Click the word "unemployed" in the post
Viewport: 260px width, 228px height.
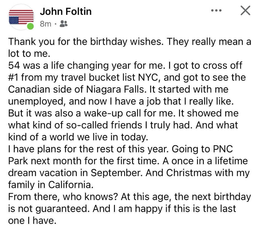click(x=36, y=102)
